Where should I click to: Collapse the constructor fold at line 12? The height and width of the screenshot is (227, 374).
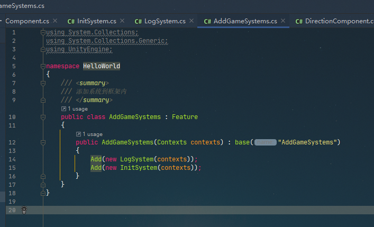click(43, 142)
